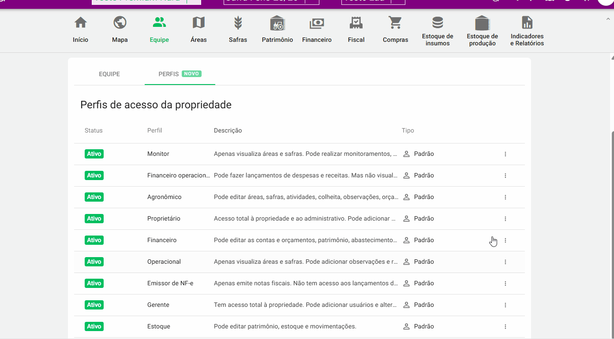Viewport: 614px width, 339px height.
Task: Select the Financeiro money icon
Action: (316, 22)
